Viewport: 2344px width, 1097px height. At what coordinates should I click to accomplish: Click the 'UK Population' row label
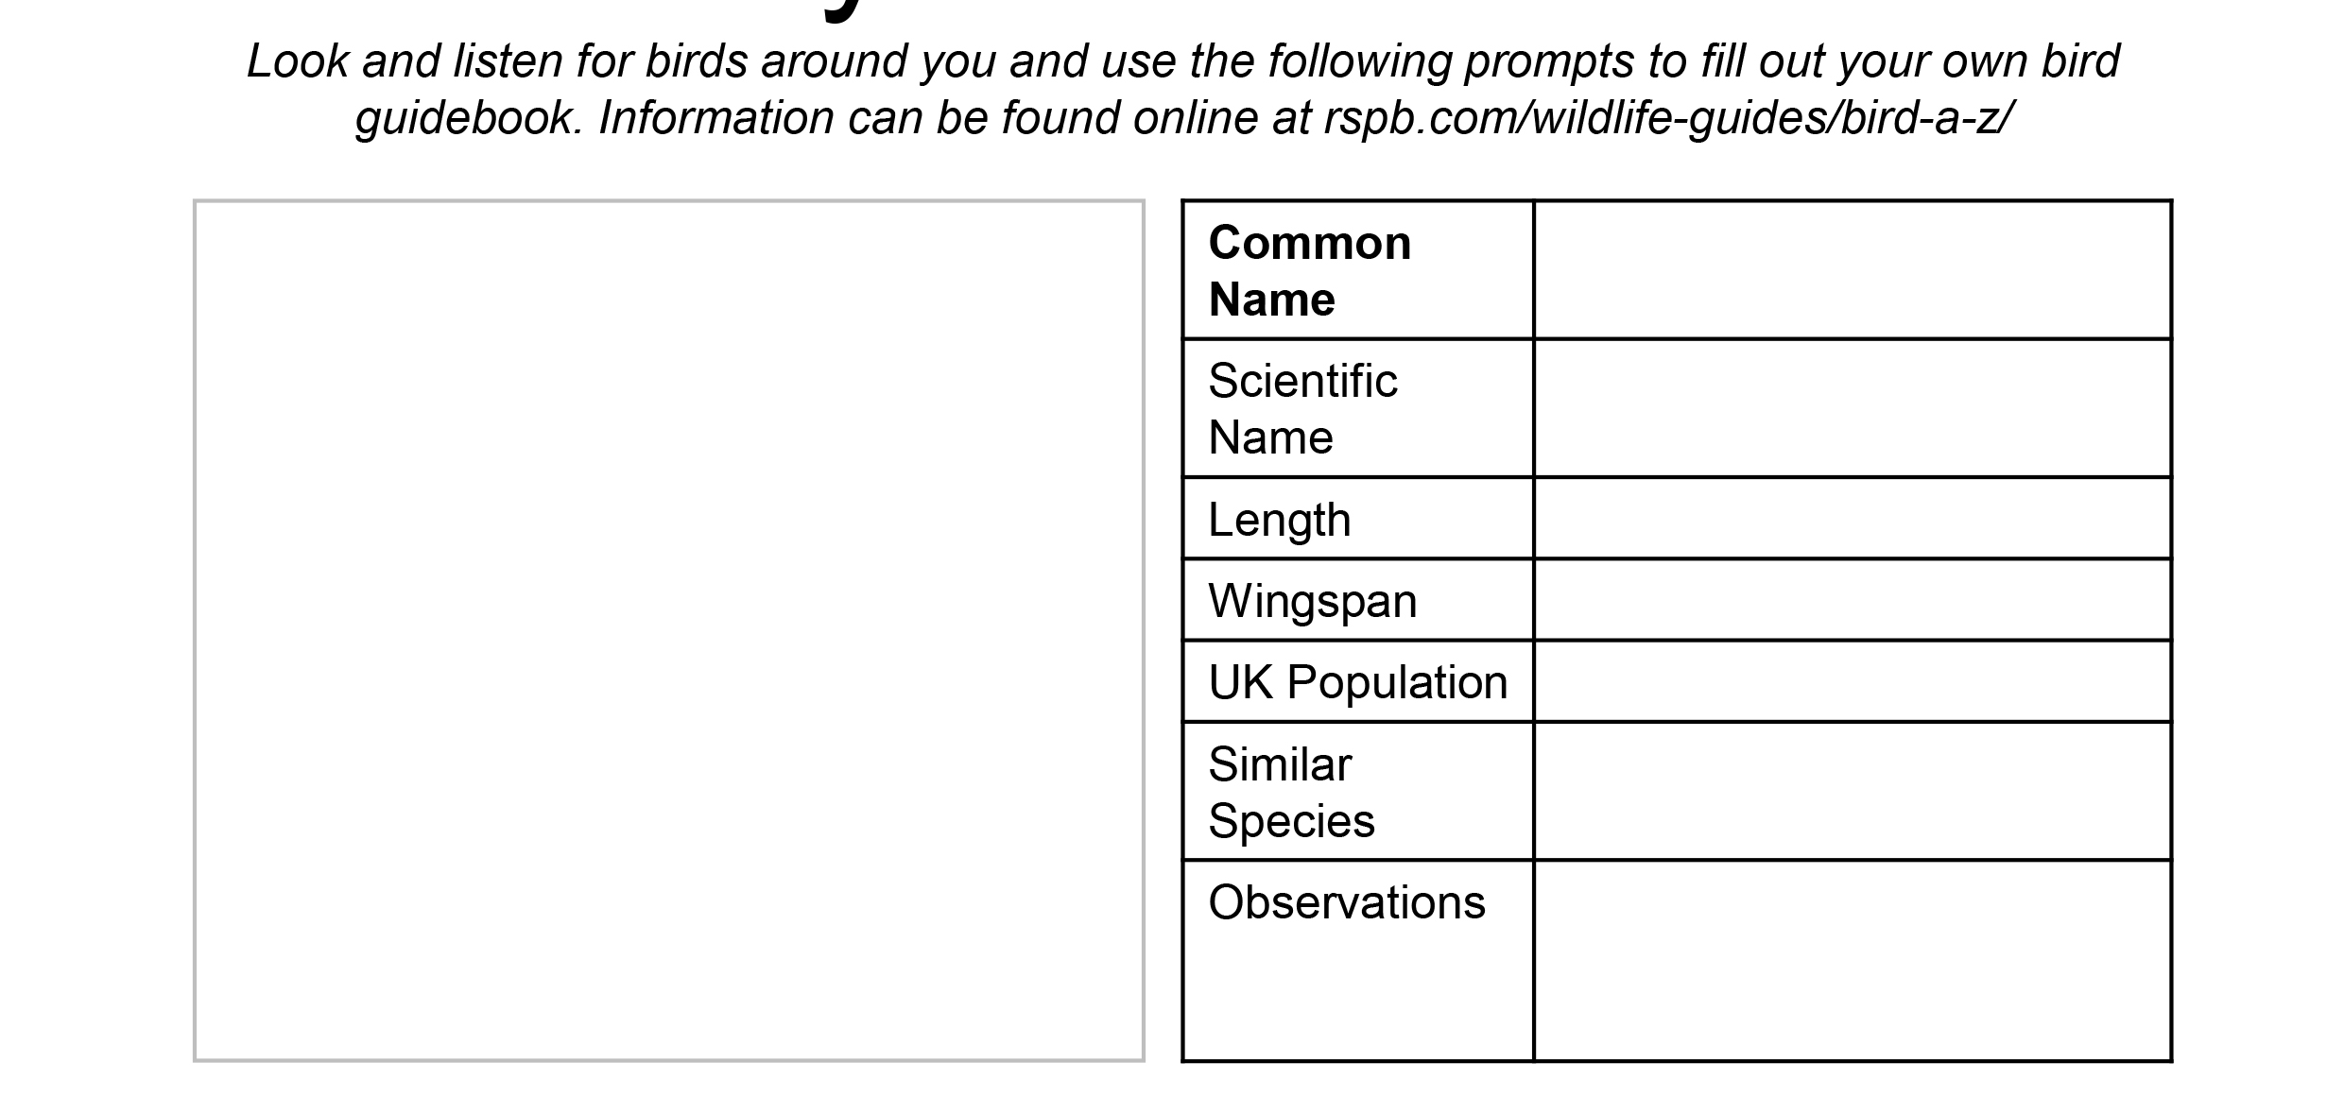click(x=1357, y=682)
